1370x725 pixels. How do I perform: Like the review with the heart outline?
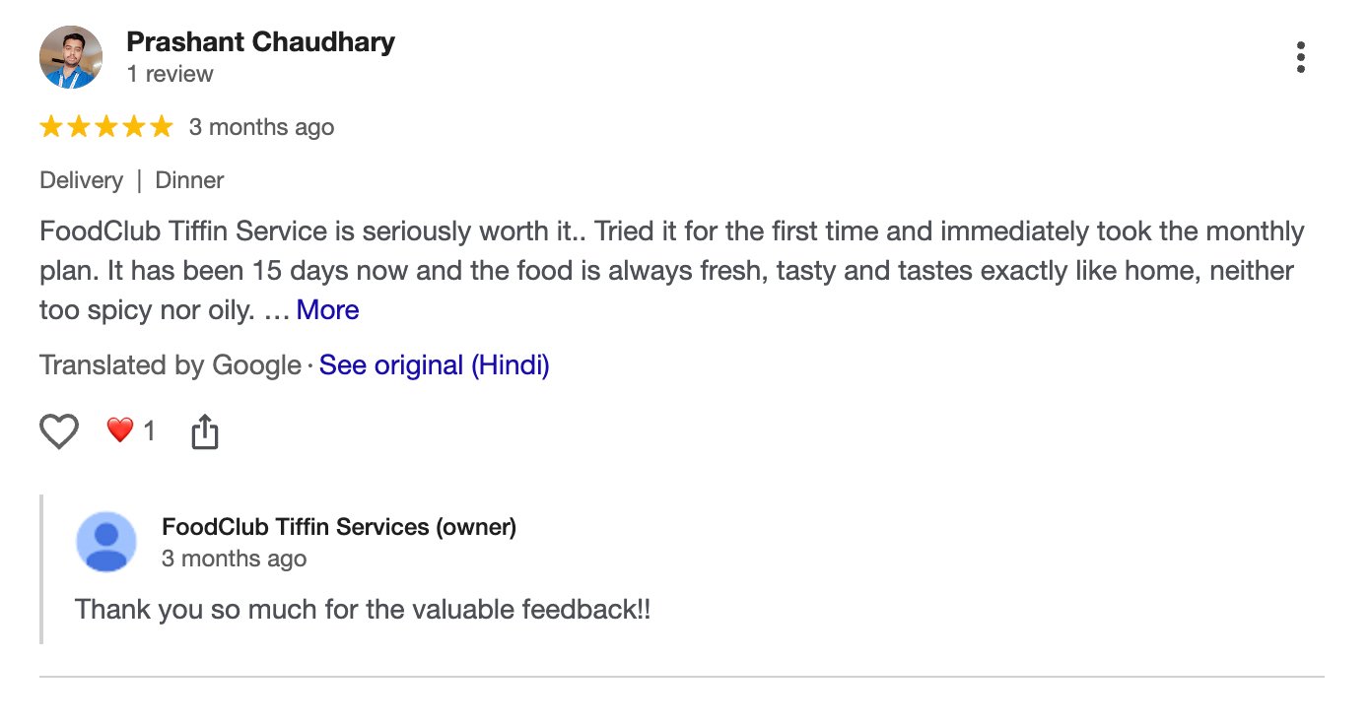[59, 431]
